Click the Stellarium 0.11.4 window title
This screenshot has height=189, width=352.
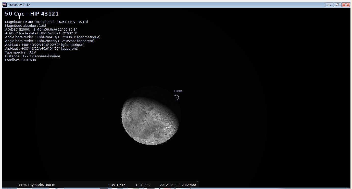click(20, 5)
